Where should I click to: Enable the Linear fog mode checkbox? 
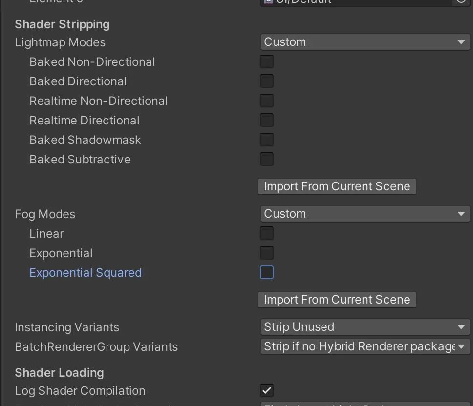[267, 234]
